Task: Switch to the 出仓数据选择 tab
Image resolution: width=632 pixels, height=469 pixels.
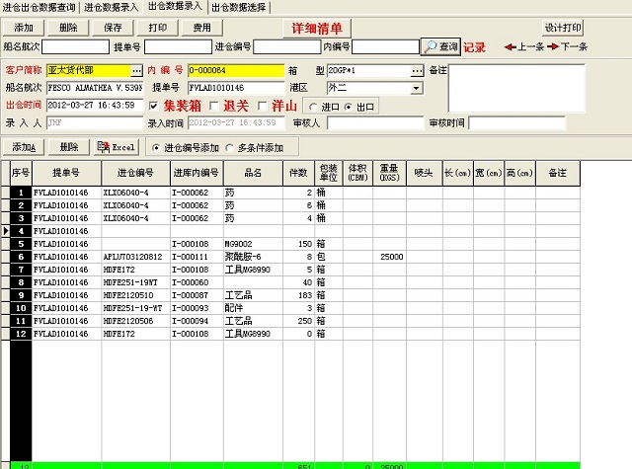Action: coord(243,7)
